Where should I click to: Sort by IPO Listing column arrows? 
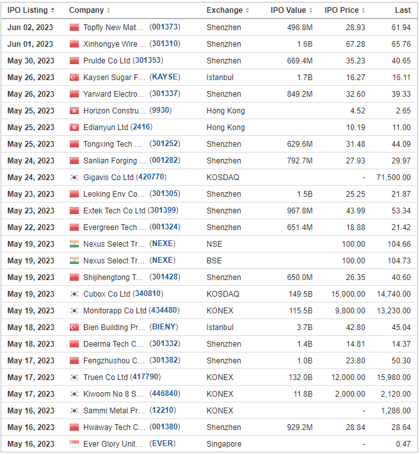(52, 10)
